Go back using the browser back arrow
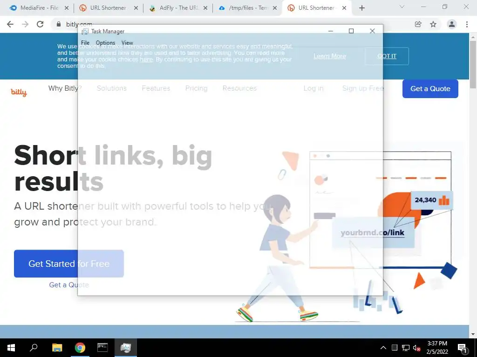The image size is (477, 357). point(10,24)
